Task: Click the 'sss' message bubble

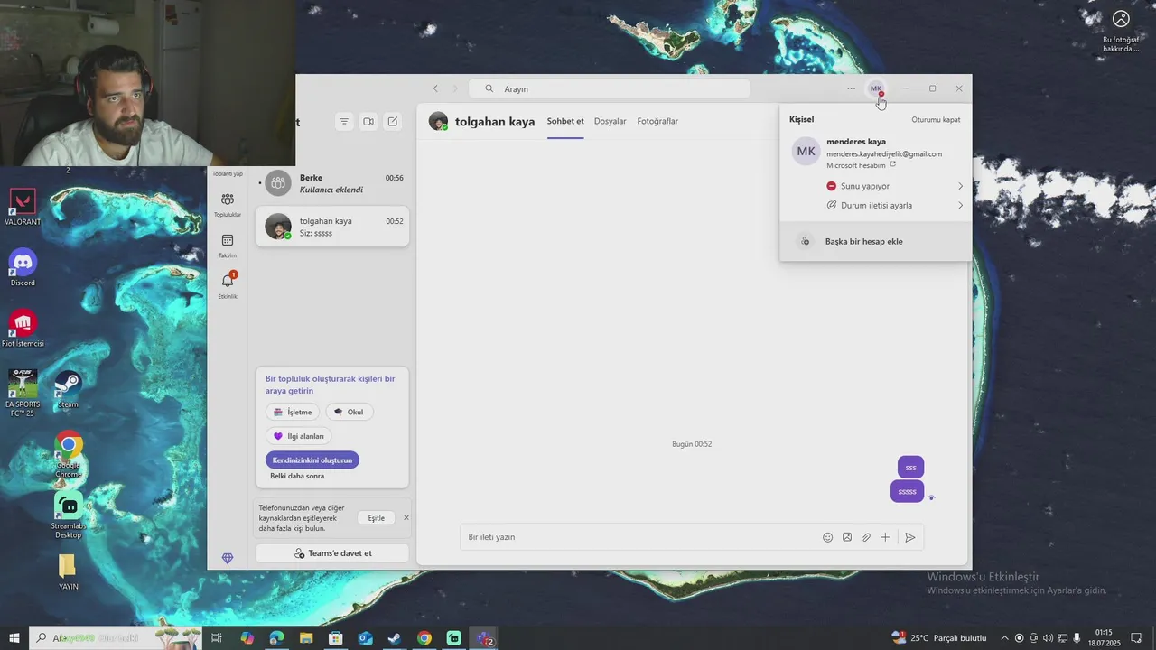Action: [x=910, y=468]
